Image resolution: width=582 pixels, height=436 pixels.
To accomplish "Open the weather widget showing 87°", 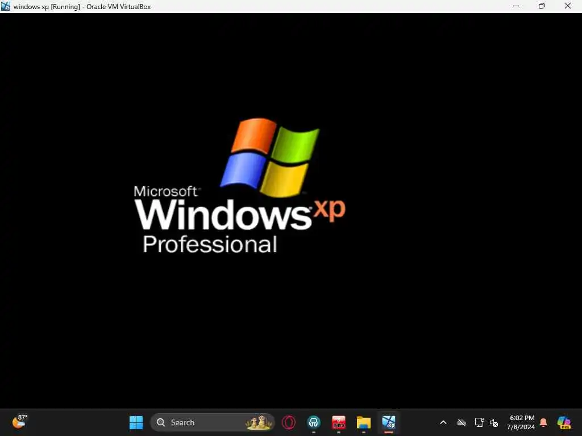I will click(x=20, y=422).
